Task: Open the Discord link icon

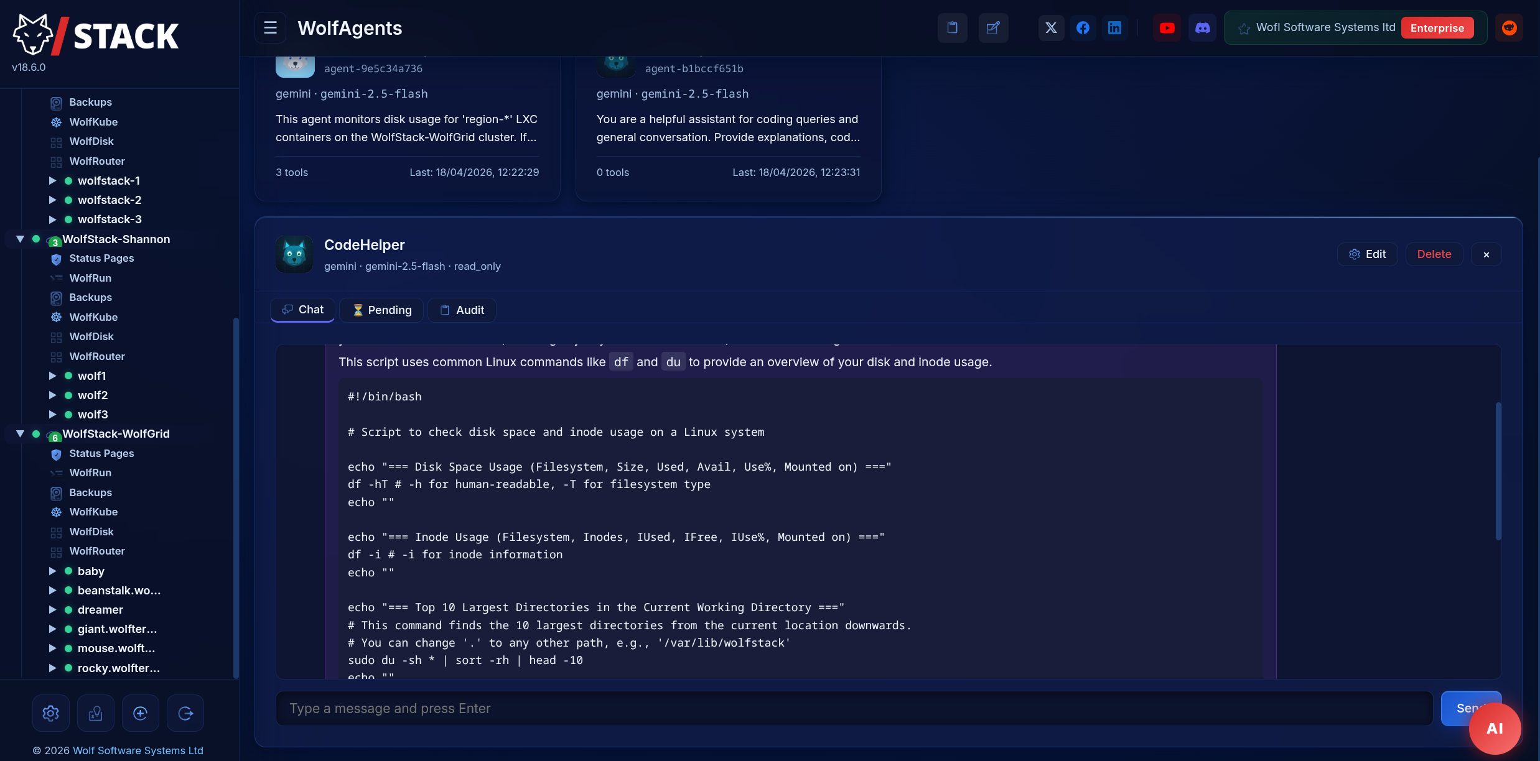Action: click(x=1202, y=28)
